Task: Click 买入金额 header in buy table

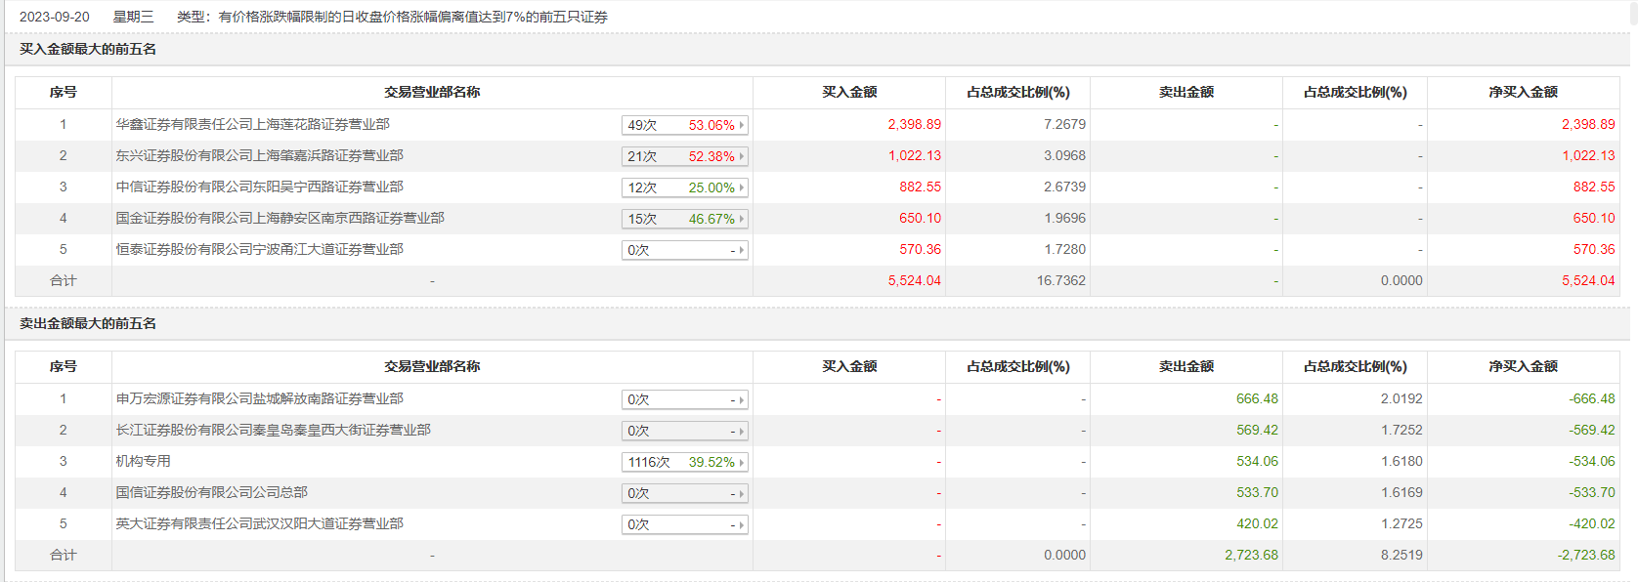Action: [x=849, y=92]
